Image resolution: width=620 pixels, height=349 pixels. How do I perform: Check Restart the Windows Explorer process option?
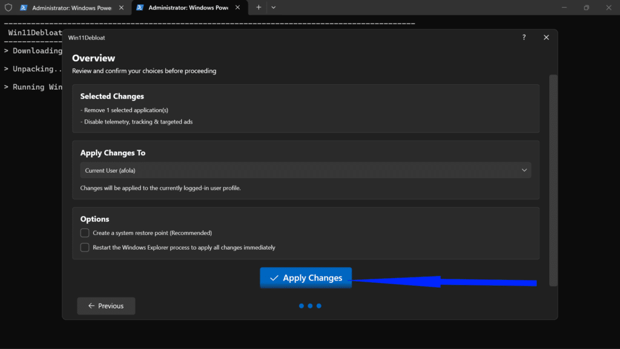(x=85, y=247)
